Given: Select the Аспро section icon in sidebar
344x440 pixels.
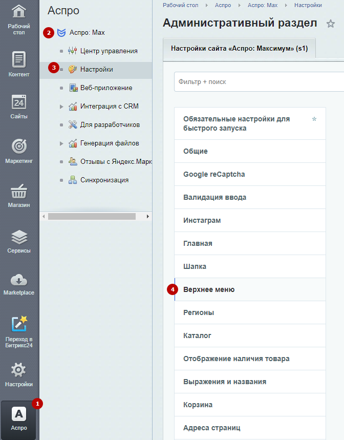Looking at the screenshot, I should pos(19,414).
